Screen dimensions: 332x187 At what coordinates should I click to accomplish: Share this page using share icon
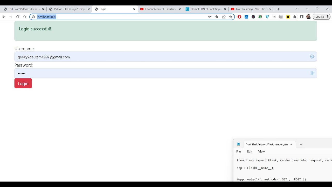tap(224, 17)
